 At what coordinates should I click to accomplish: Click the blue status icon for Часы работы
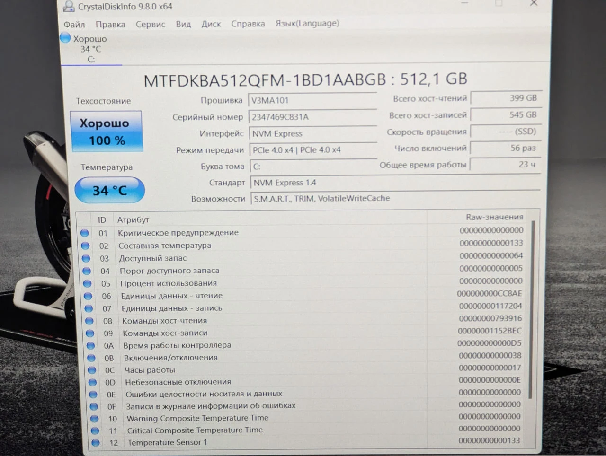point(92,370)
